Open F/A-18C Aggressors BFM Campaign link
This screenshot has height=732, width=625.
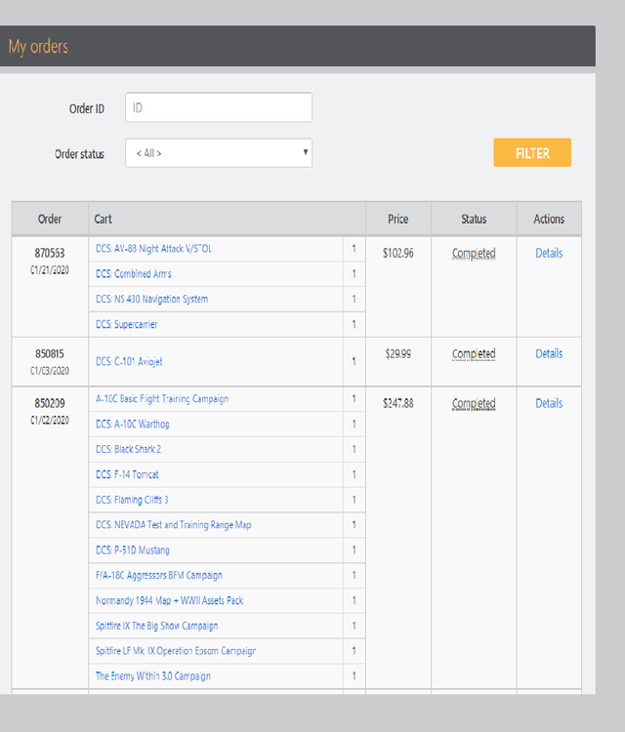pos(159,575)
